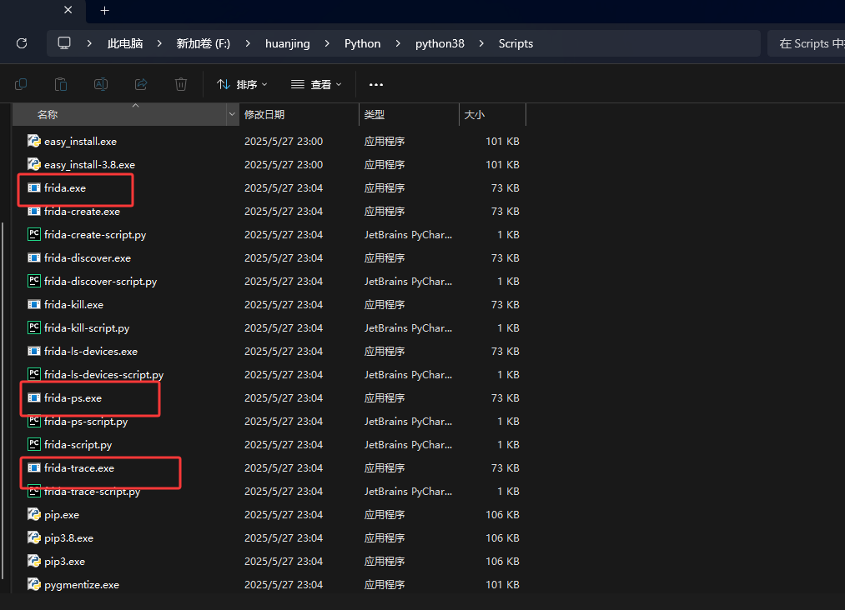Click the refresh icon beside address bar
The height and width of the screenshot is (610, 845).
22,43
